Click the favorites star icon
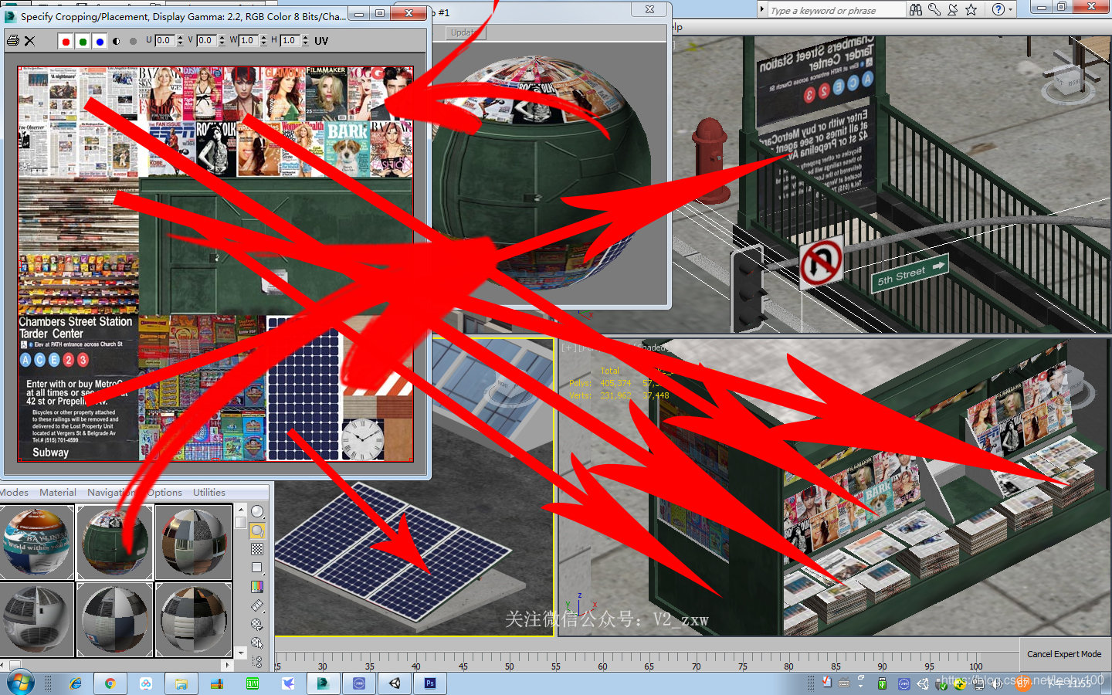The image size is (1112, 695). 971,9
